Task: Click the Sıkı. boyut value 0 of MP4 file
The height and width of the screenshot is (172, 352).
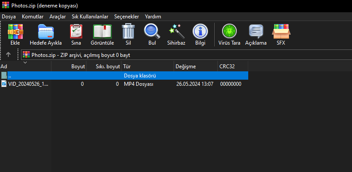Action: tap(117, 84)
